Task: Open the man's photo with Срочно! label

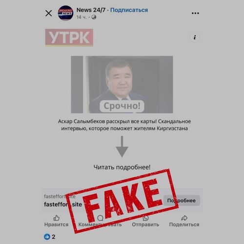Action: click(122, 84)
